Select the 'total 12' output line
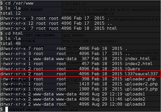Viewport: 161px width, 112px height. click(x=10, y=13)
